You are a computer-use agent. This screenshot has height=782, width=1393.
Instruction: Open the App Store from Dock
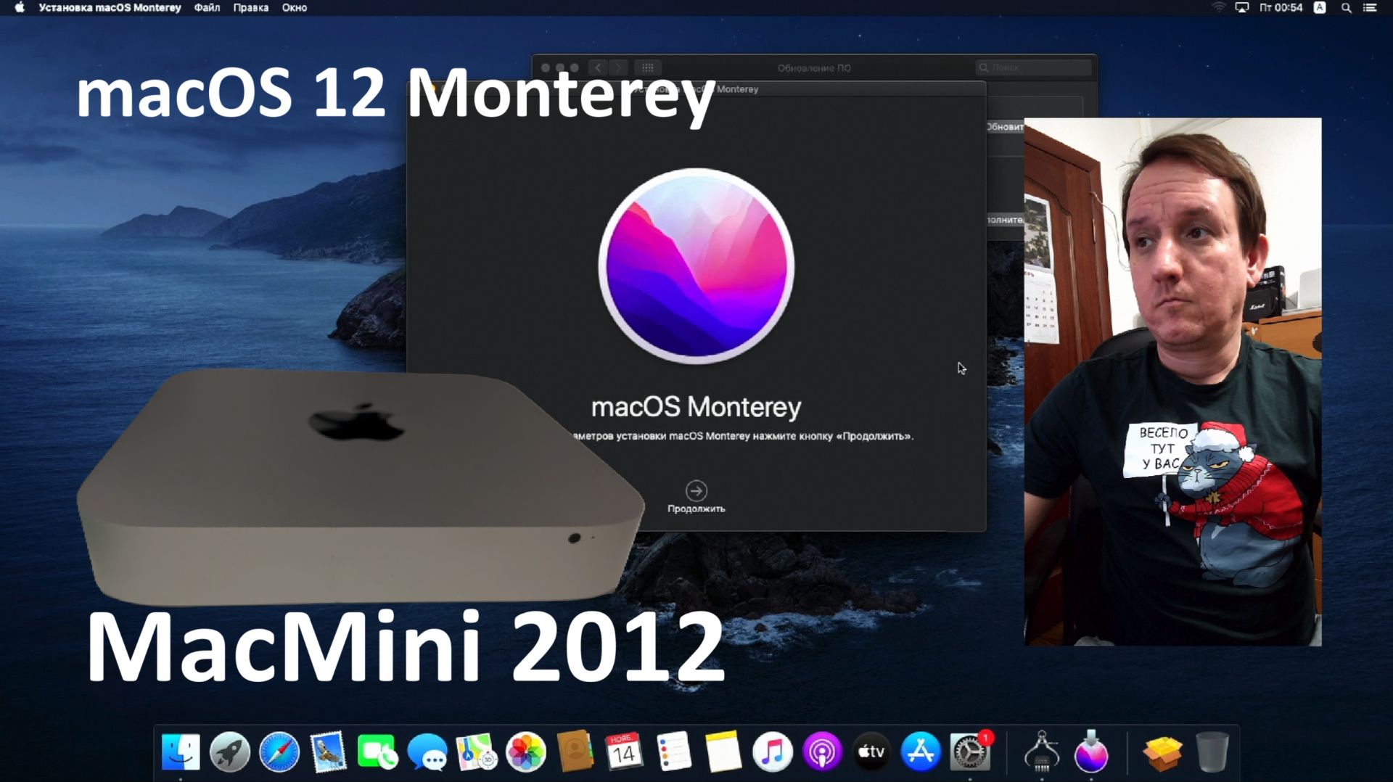tap(920, 752)
